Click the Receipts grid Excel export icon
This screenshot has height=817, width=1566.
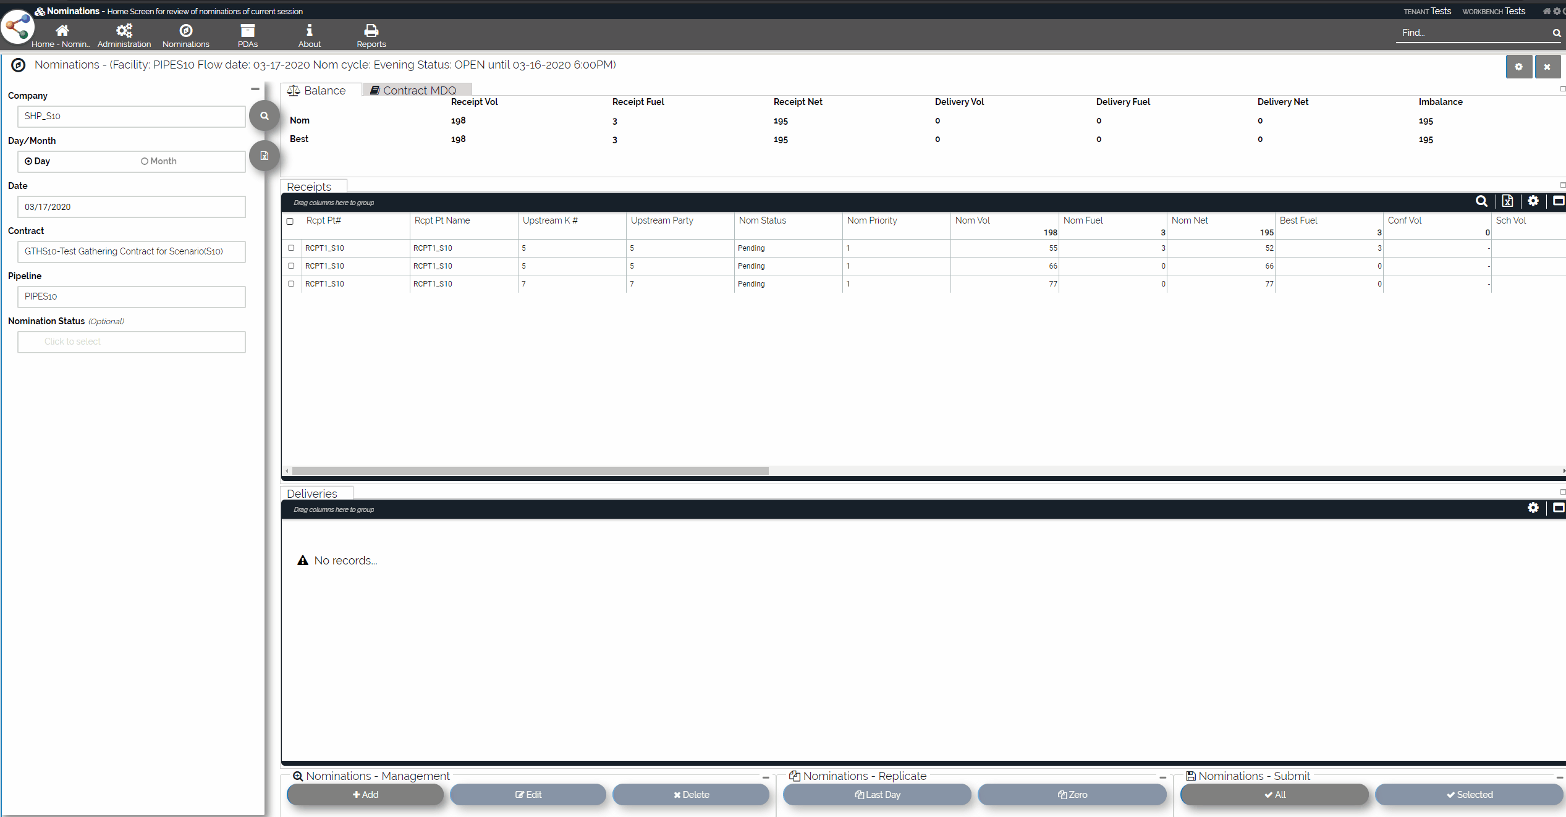point(1507,201)
